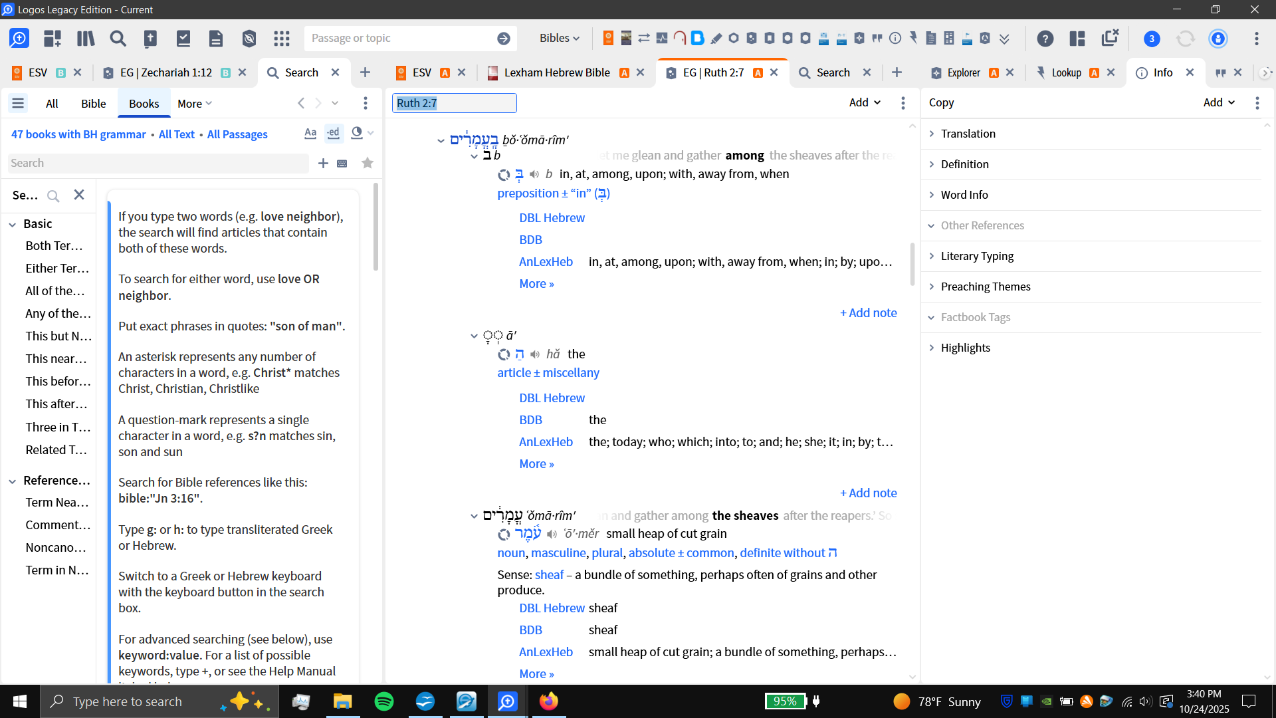Click the star favorite icon beside search box
The height and width of the screenshot is (718, 1276).
tap(368, 164)
